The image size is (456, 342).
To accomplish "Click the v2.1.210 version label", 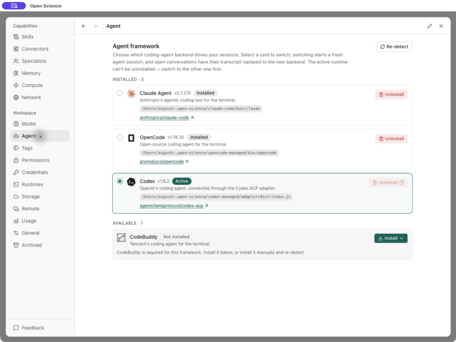I will [x=183, y=93].
